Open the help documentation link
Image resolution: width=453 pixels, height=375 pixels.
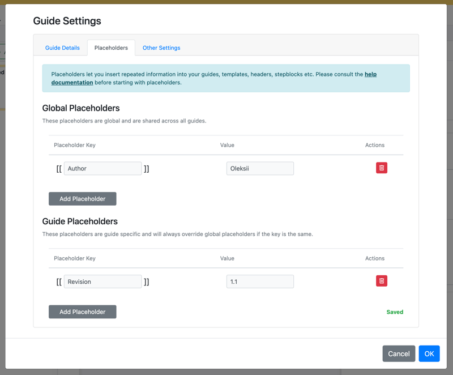[72, 82]
